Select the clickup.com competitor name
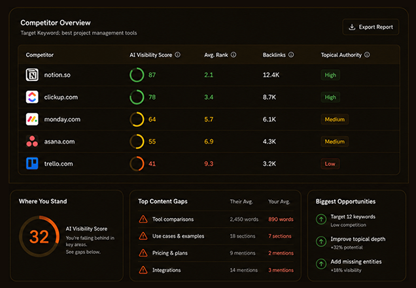The height and width of the screenshot is (288, 416). 61,97
